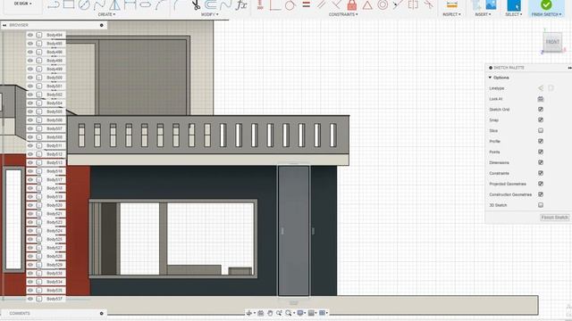
Task: Toggle the Snap checkbox
Action: 541,120
